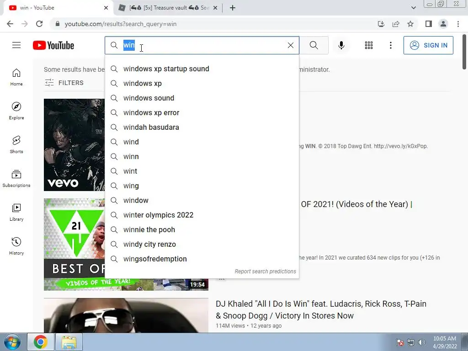Open Explore in the sidebar
Screen dimensions: 468x351
click(16, 111)
